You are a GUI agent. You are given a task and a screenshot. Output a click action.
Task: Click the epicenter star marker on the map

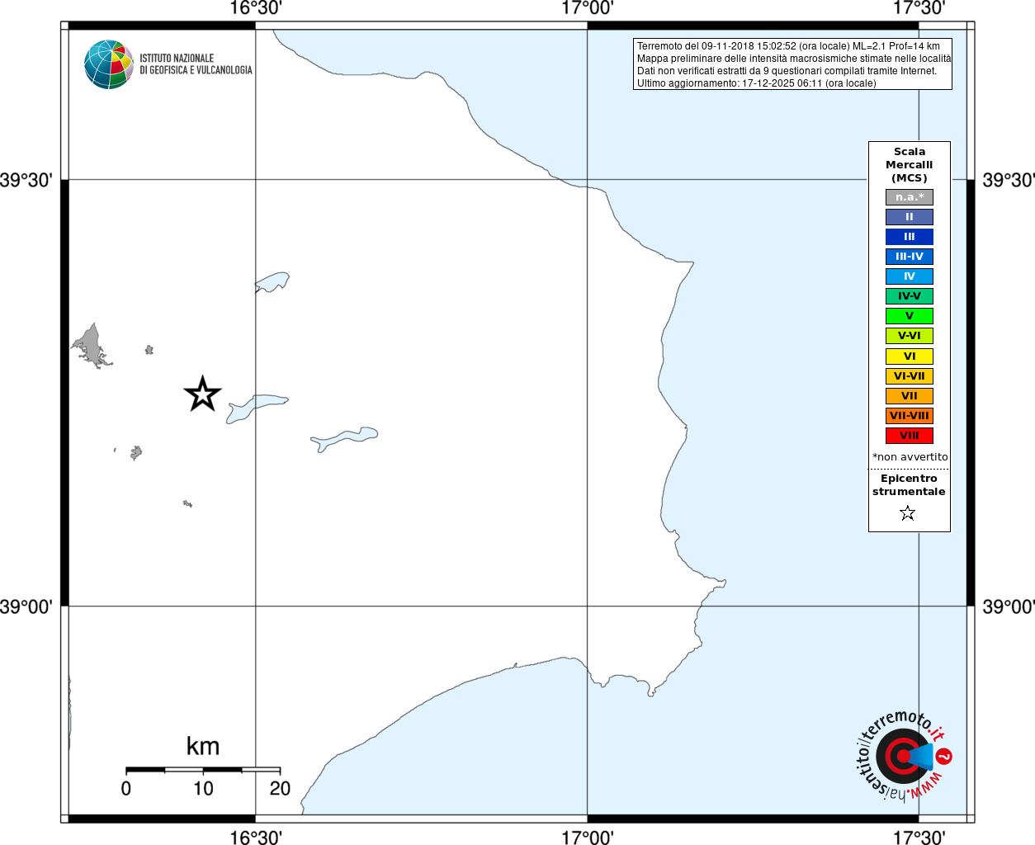tap(202, 394)
